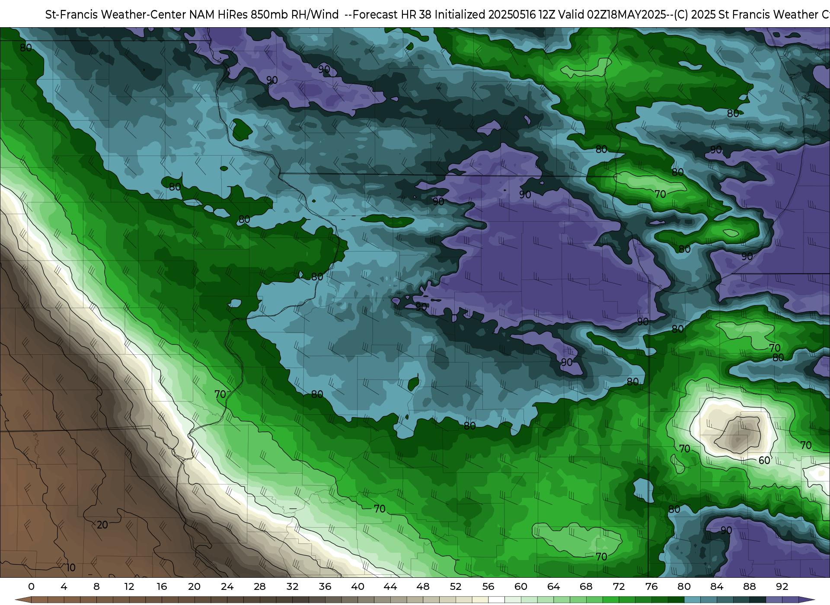
Task: Click the colorbar tick label '88'
Action: pos(749,587)
